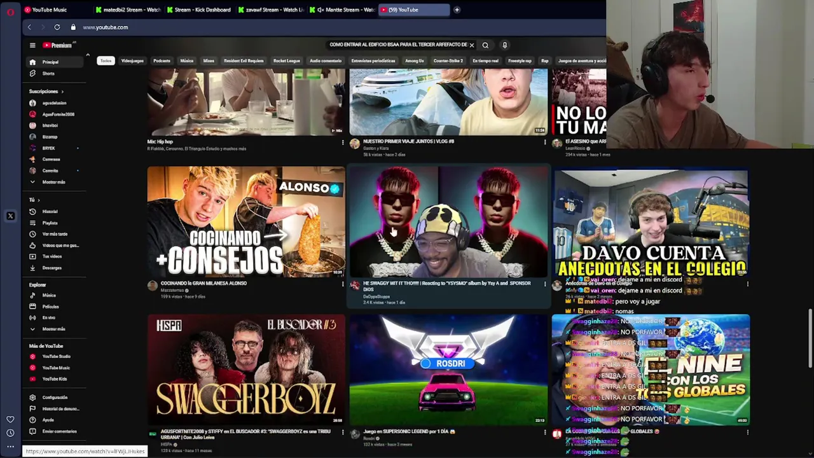Open the Opera sidebar three-dots menu
This screenshot has height=458, width=814.
coord(10,447)
